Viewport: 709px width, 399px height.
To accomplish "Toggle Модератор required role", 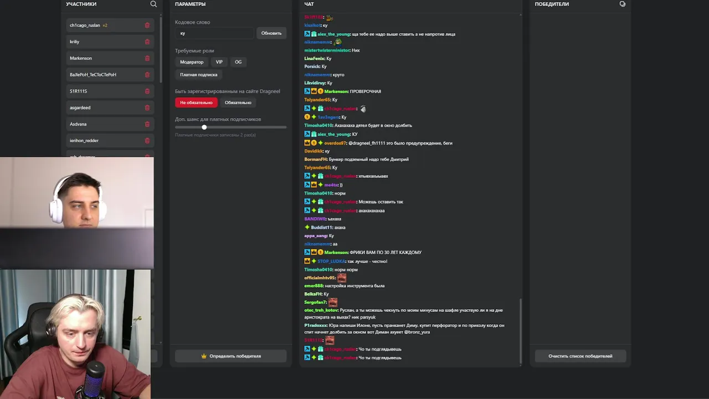I will coord(192,62).
